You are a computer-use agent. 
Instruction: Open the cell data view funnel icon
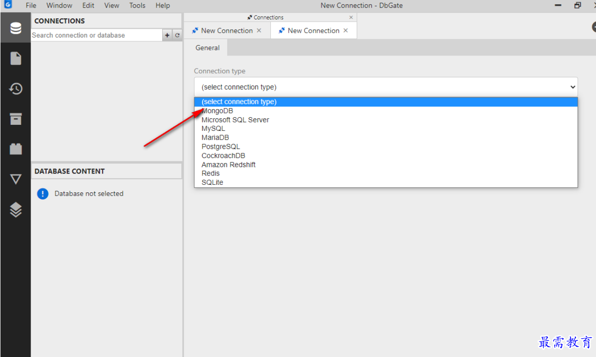(16, 179)
